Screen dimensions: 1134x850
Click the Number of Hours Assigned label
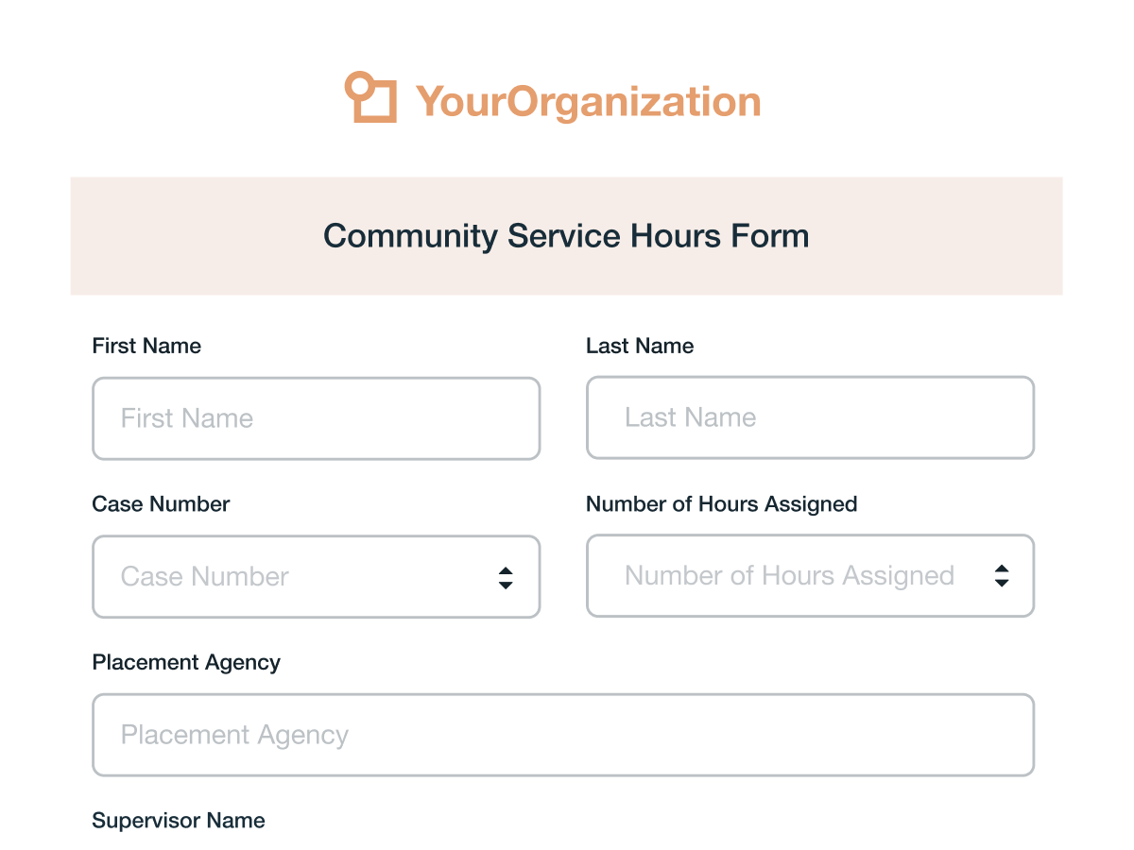tap(721, 504)
